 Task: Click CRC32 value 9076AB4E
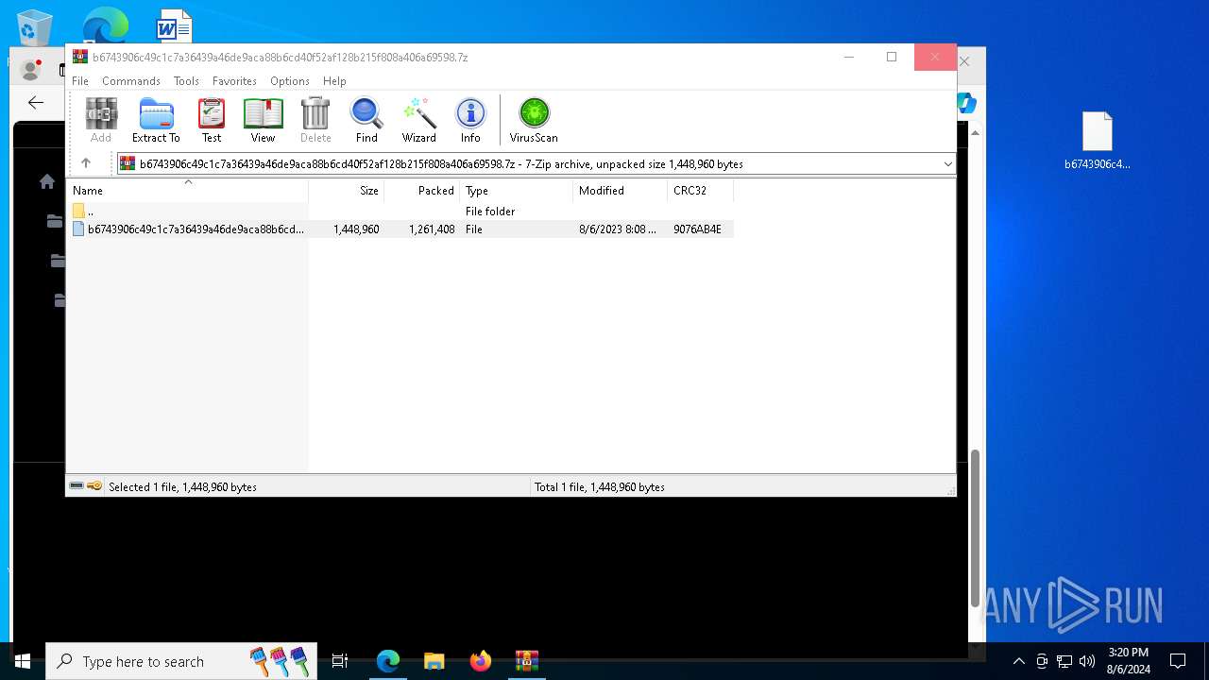click(x=697, y=229)
